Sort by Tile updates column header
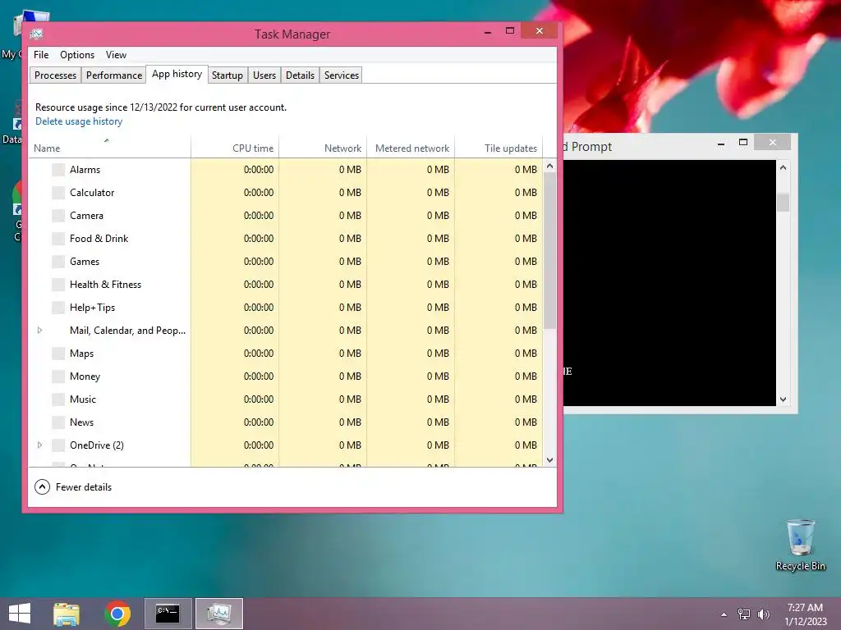 pyautogui.click(x=499, y=148)
